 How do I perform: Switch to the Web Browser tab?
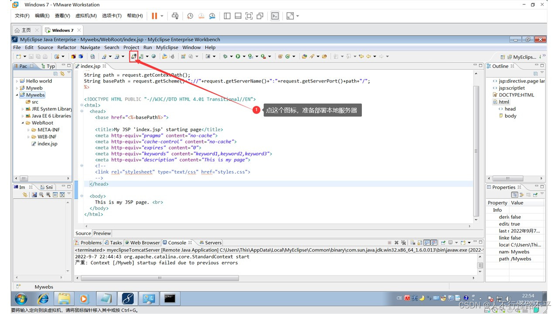[x=142, y=242]
